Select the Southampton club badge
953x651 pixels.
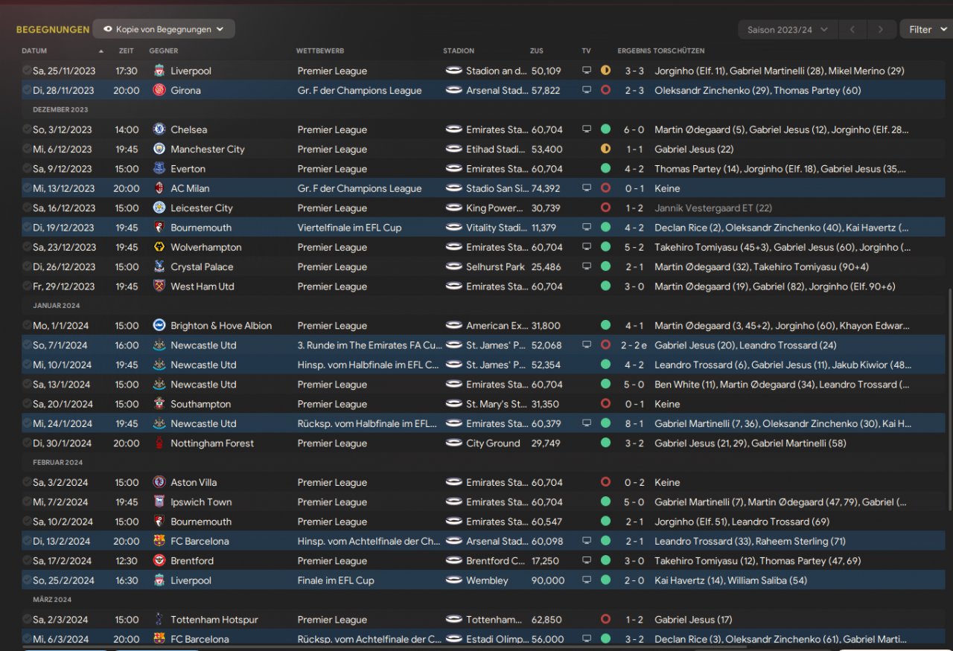click(x=159, y=404)
